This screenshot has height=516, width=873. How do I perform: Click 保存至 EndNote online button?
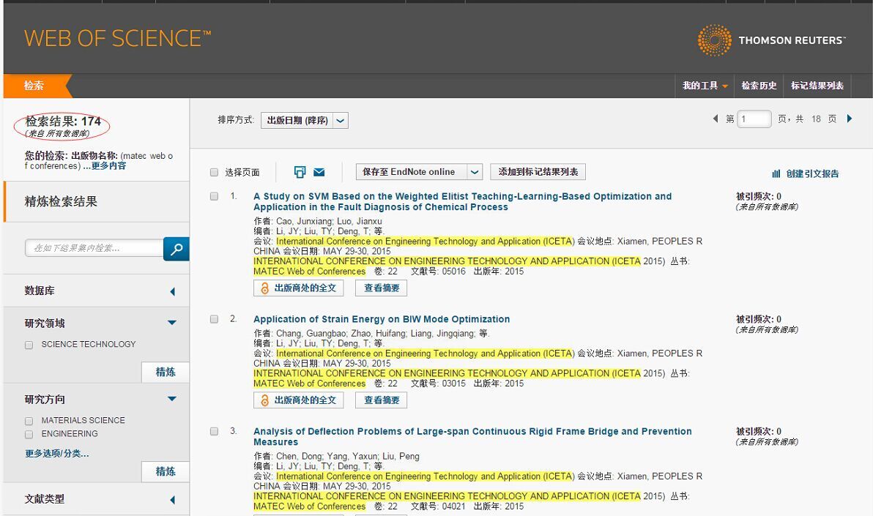pyautogui.click(x=412, y=172)
